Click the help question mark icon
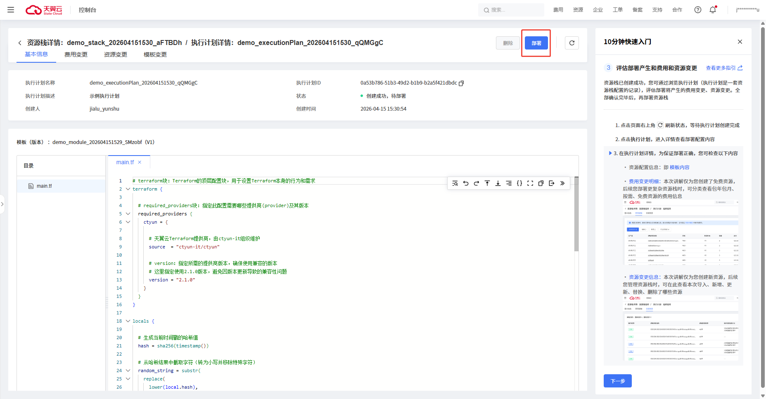Image resolution: width=766 pixels, height=399 pixels. pyautogui.click(x=698, y=10)
